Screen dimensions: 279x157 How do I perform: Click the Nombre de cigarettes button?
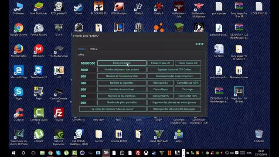coord(122,83)
